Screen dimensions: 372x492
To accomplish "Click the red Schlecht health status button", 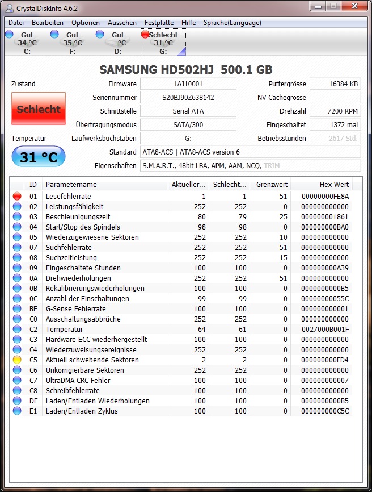I will click(x=39, y=109).
